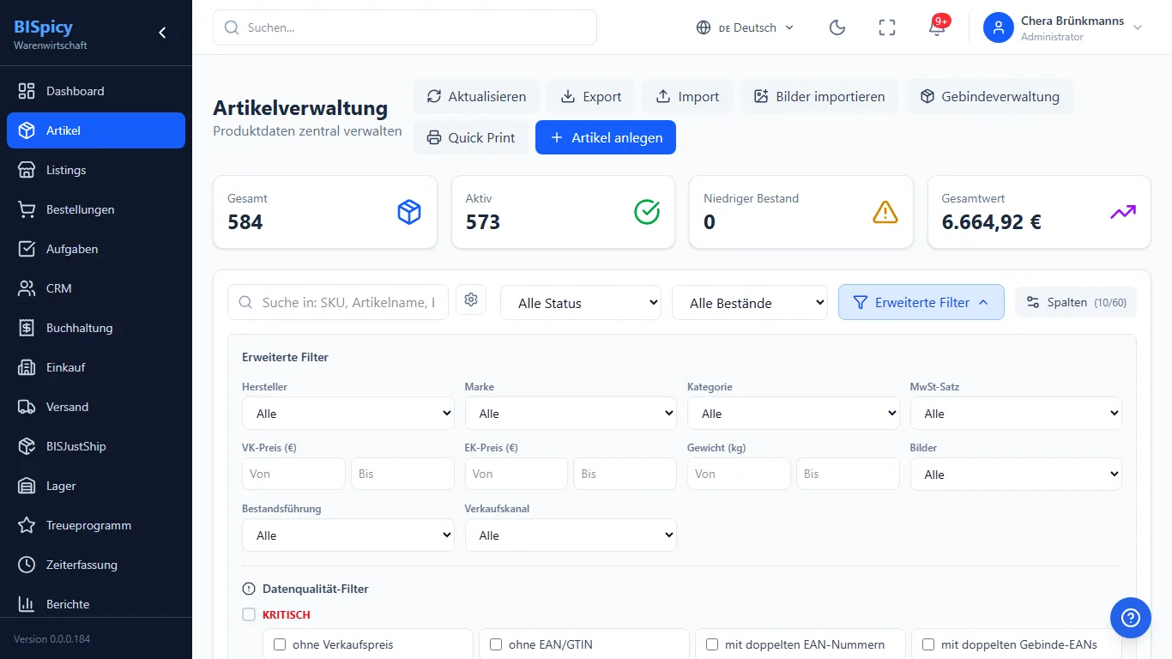Click VK-Preis Bis input field

402,474
